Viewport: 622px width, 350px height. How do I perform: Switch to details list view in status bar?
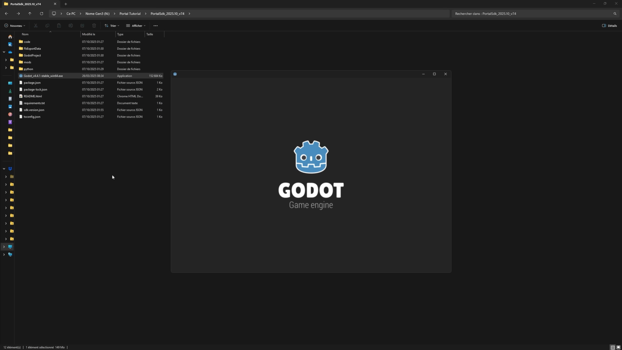point(613,347)
